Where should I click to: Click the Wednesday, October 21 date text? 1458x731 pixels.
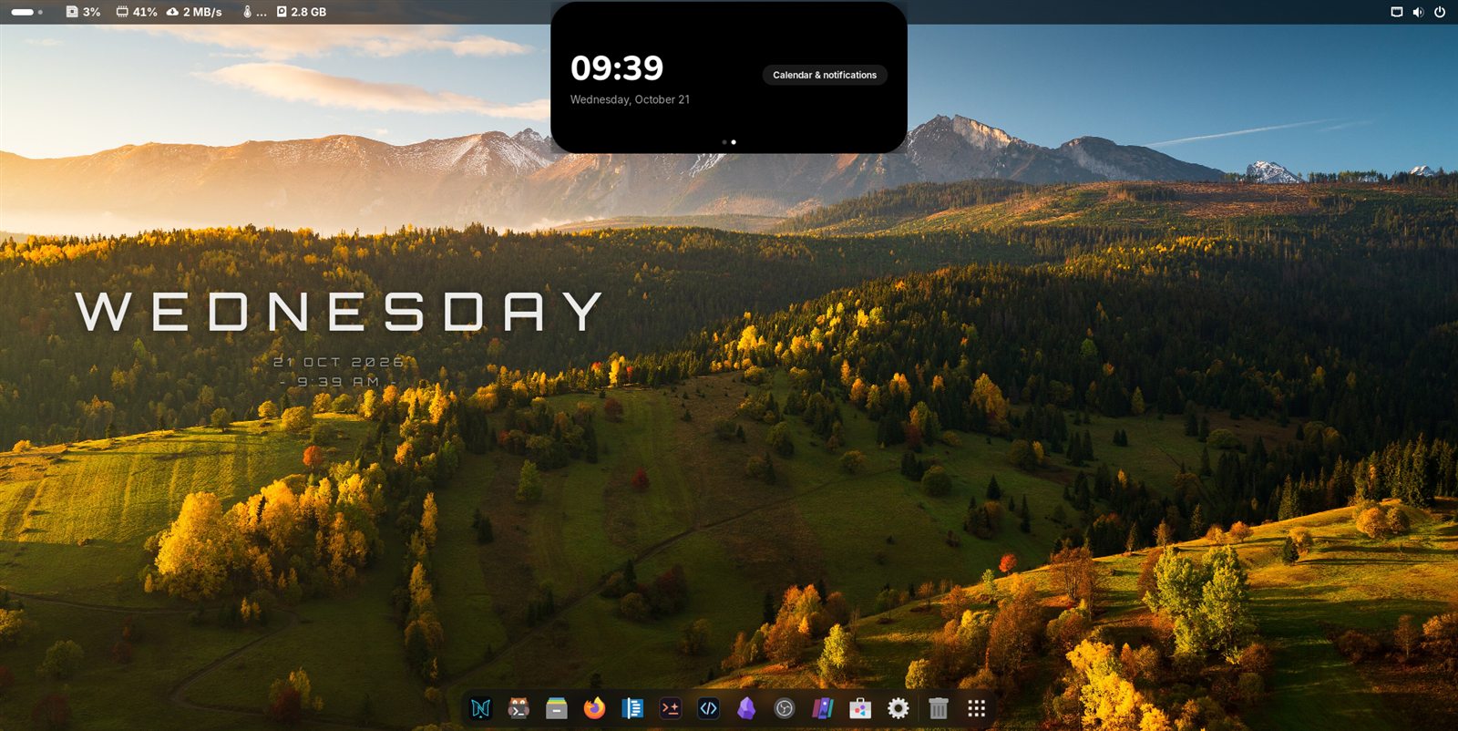point(630,99)
